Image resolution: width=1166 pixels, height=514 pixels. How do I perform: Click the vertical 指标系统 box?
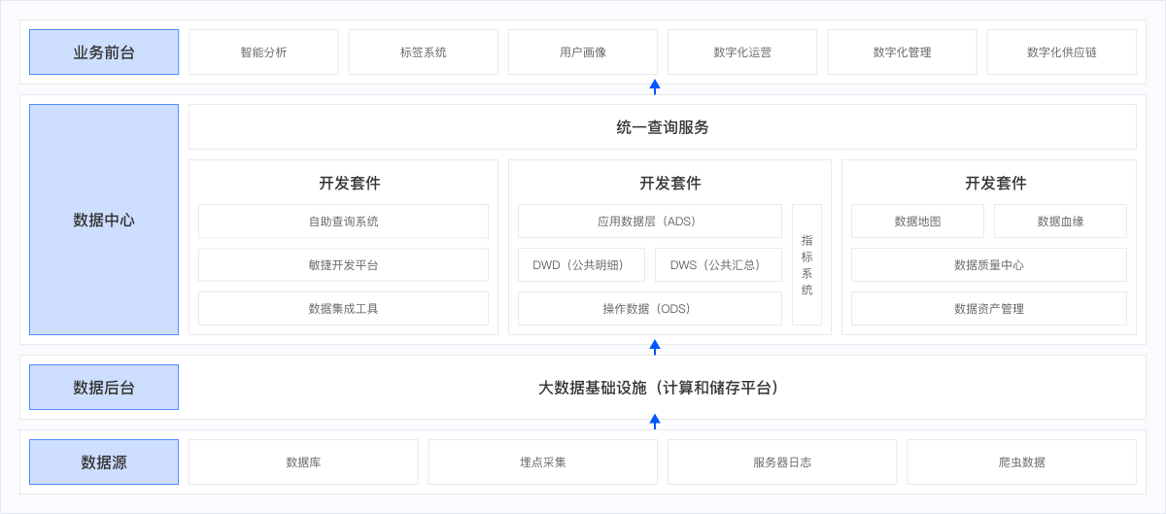point(806,264)
